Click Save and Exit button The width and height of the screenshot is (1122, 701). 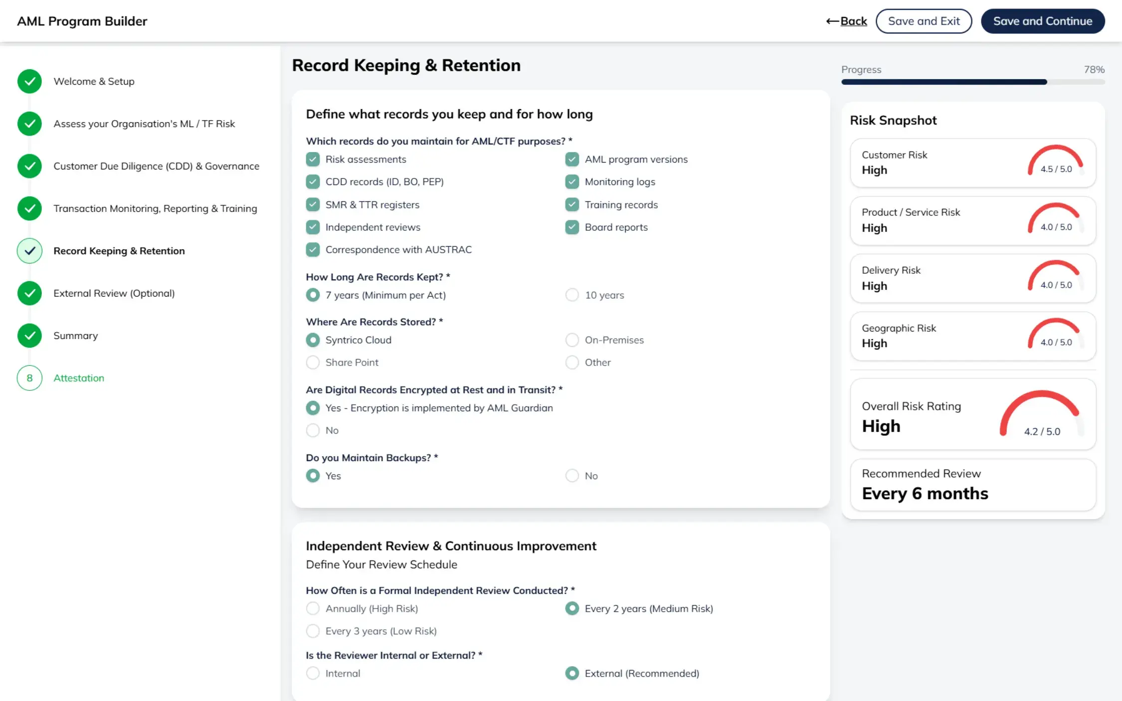[924, 21]
